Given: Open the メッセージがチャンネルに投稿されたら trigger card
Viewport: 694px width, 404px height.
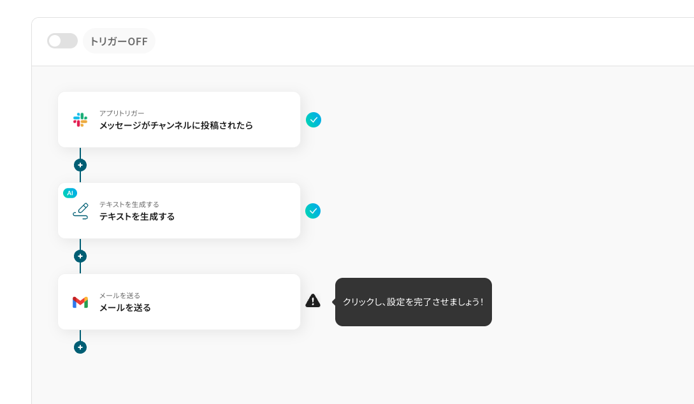Looking at the screenshot, I should coord(176,126).
